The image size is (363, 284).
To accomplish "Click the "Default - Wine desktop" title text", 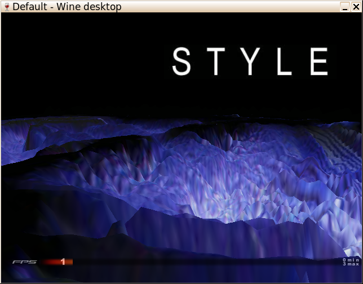I will point(67,7).
